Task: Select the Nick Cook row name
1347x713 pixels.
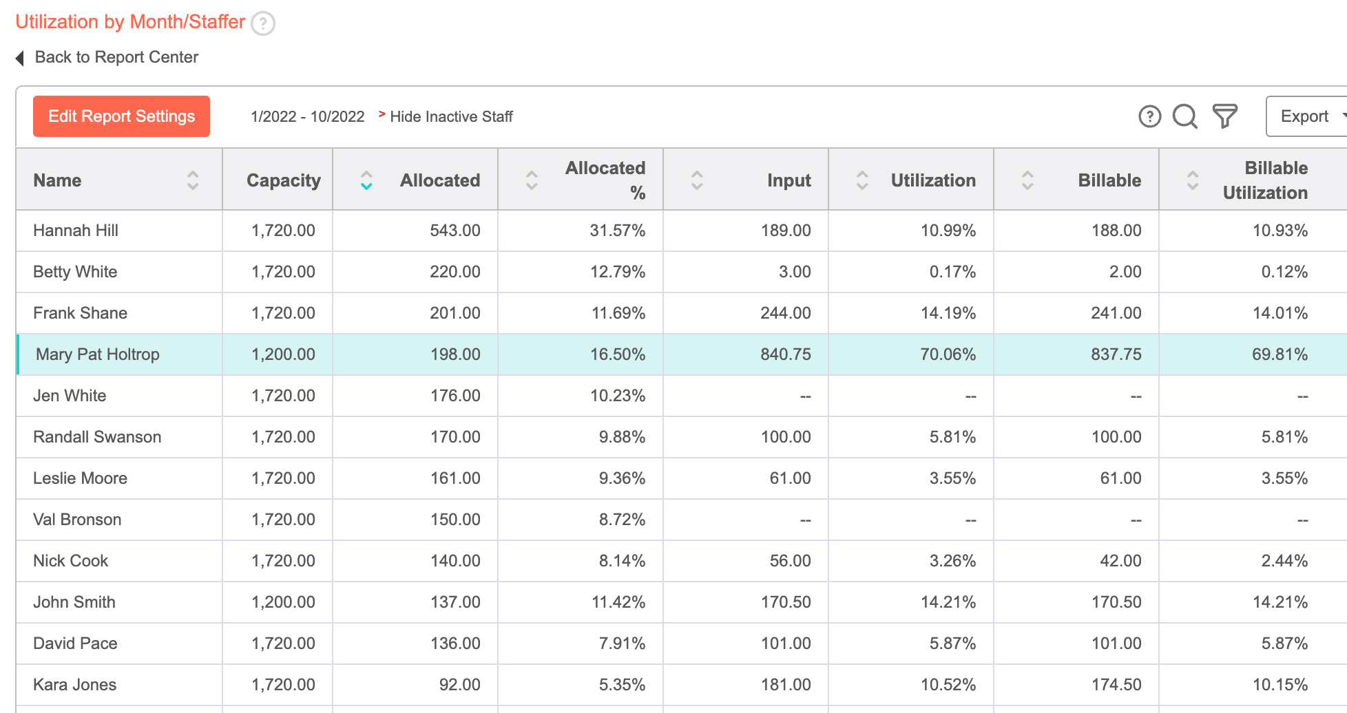Action: [70, 561]
